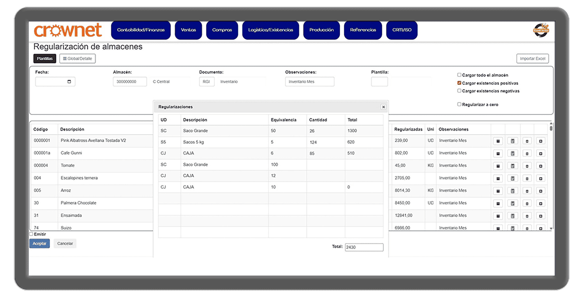The height and width of the screenshot is (297, 584).
Task: Open calculator for Palmera Chocolate row
Action: tap(512, 203)
